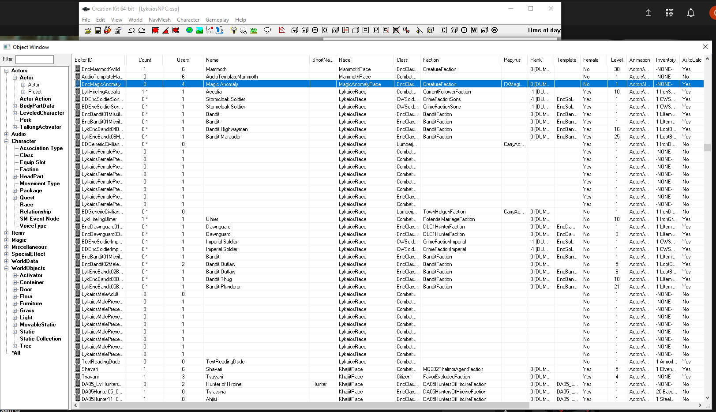
Task: Open the Edit menu
Action: point(101,20)
